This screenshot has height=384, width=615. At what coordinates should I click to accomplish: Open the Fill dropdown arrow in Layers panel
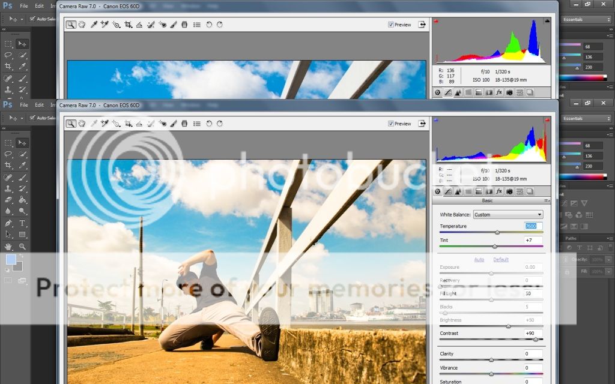[608, 271]
